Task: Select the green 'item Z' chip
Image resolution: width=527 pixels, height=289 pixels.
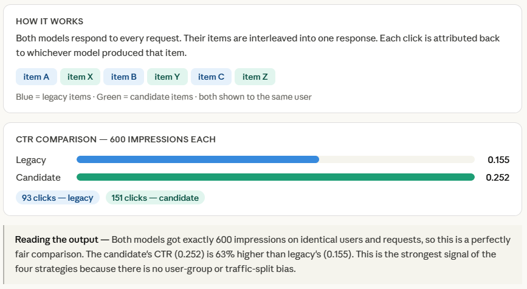Action: [x=255, y=77]
